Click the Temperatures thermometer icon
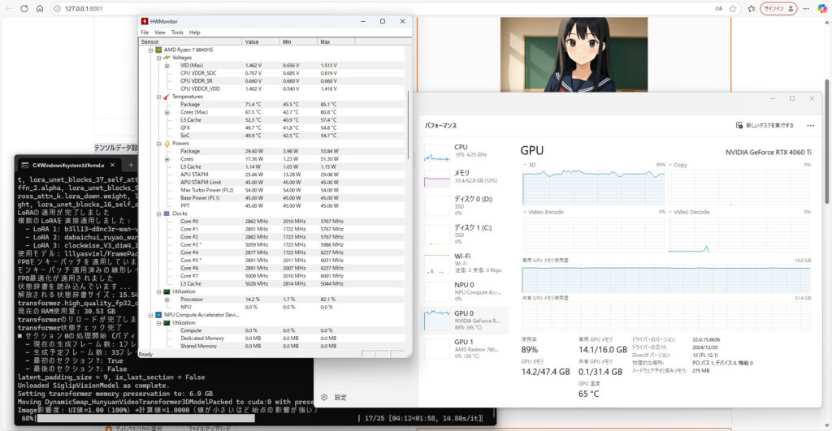Viewport: 832px width, 431px height. pos(167,97)
